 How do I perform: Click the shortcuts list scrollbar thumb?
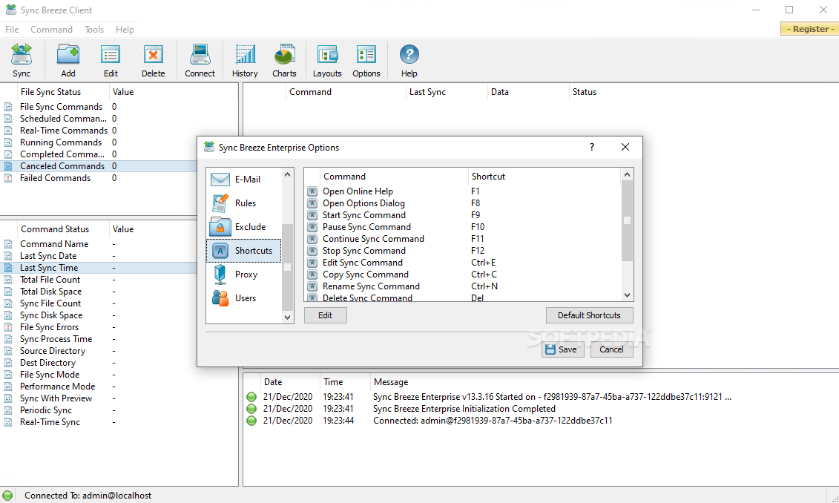(627, 220)
